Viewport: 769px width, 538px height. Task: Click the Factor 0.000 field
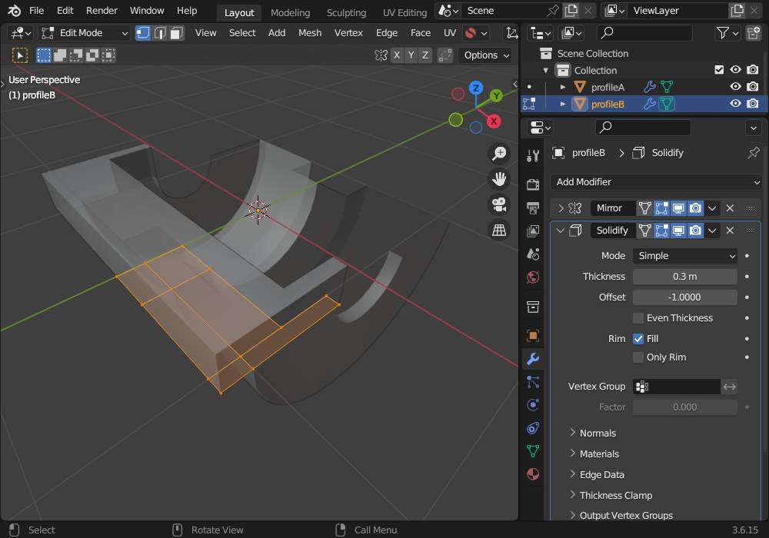coord(684,407)
